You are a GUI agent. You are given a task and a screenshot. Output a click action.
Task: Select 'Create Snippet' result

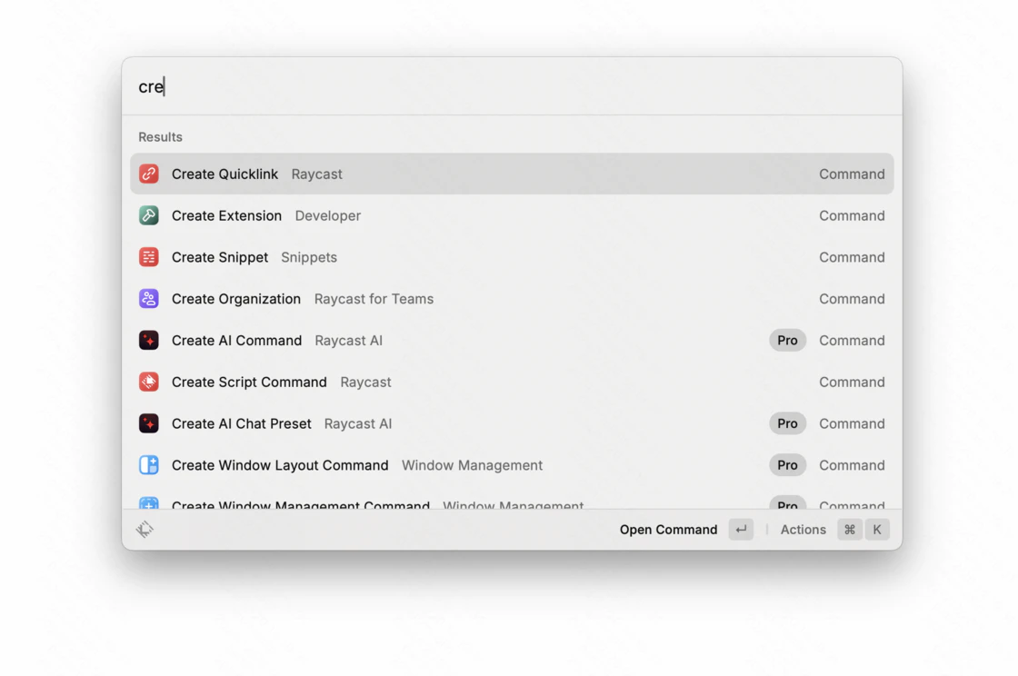coord(512,257)
